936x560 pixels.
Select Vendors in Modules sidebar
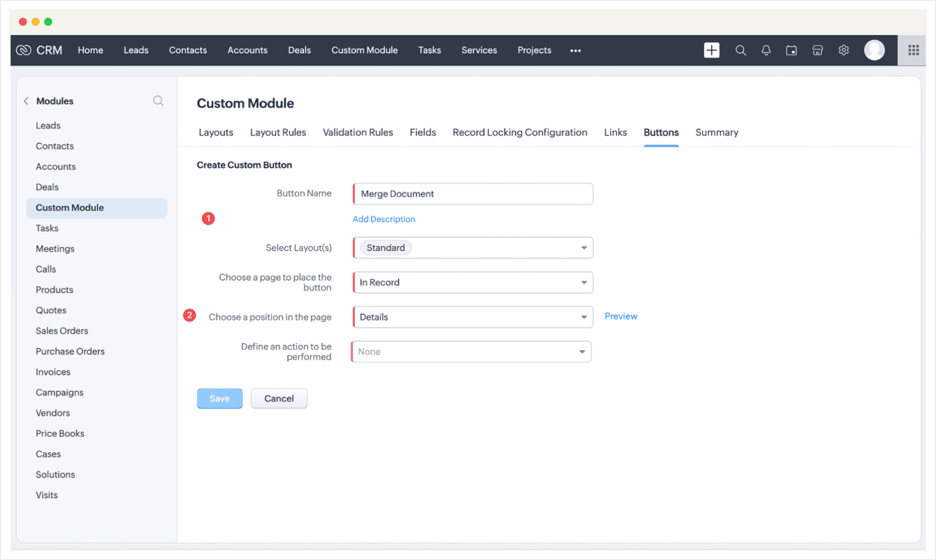pos(53,413)
